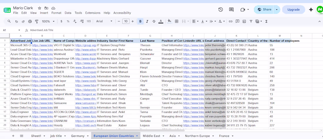
Task: Open the Gemini sparkle icon
Action: click(x=311, y=9)
